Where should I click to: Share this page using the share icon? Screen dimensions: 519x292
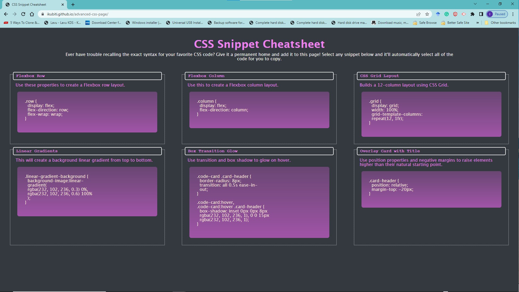click(x=418, y=14)
